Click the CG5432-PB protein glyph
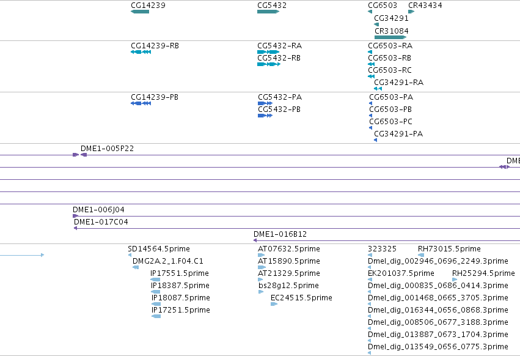520x356 pixels. (265, 116)
